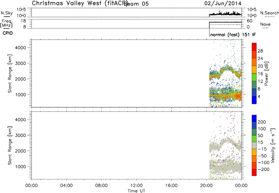
Task: Click the '08:00' time tick label
Action: (x=101, y=186)
